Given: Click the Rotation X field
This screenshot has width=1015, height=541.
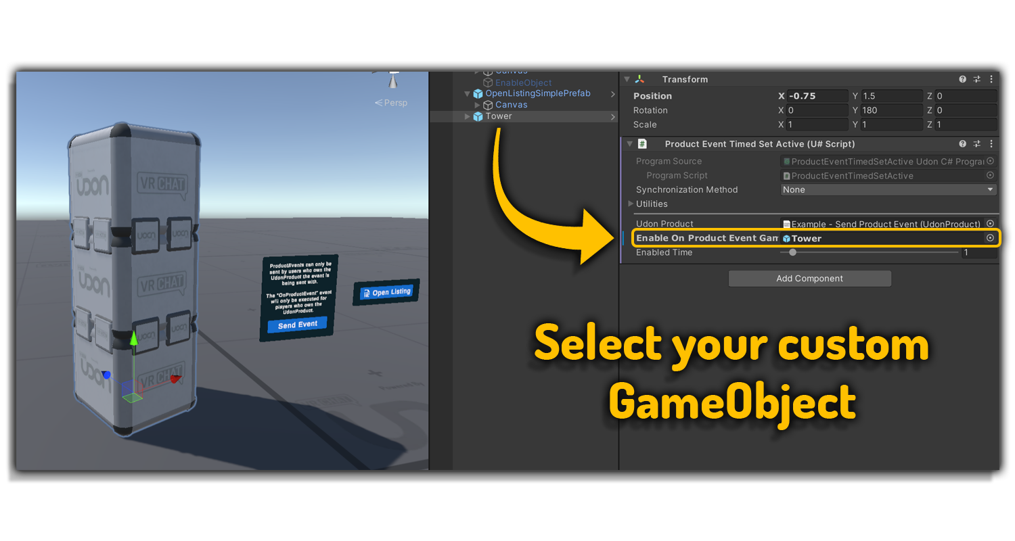Looking at the screenshot, I should point(817,110).
